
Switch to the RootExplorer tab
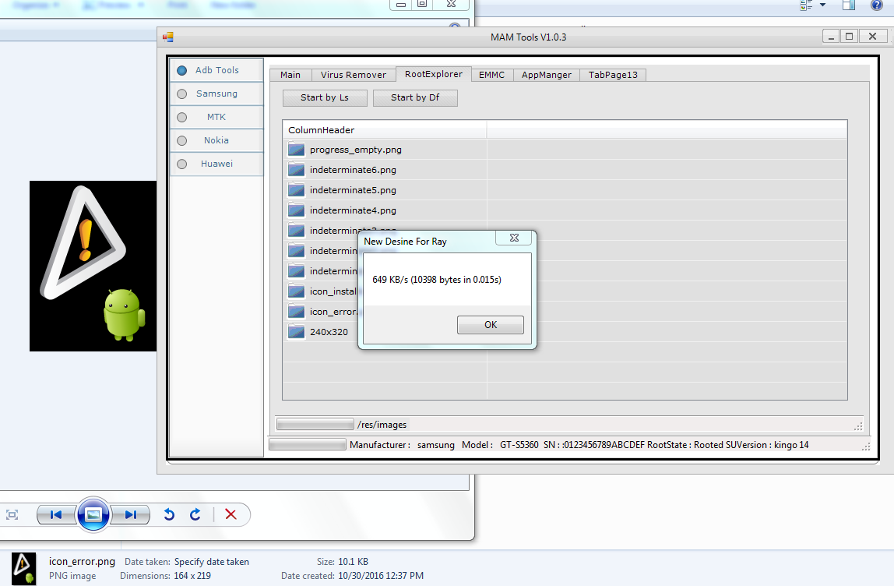(x=433, y=74)
